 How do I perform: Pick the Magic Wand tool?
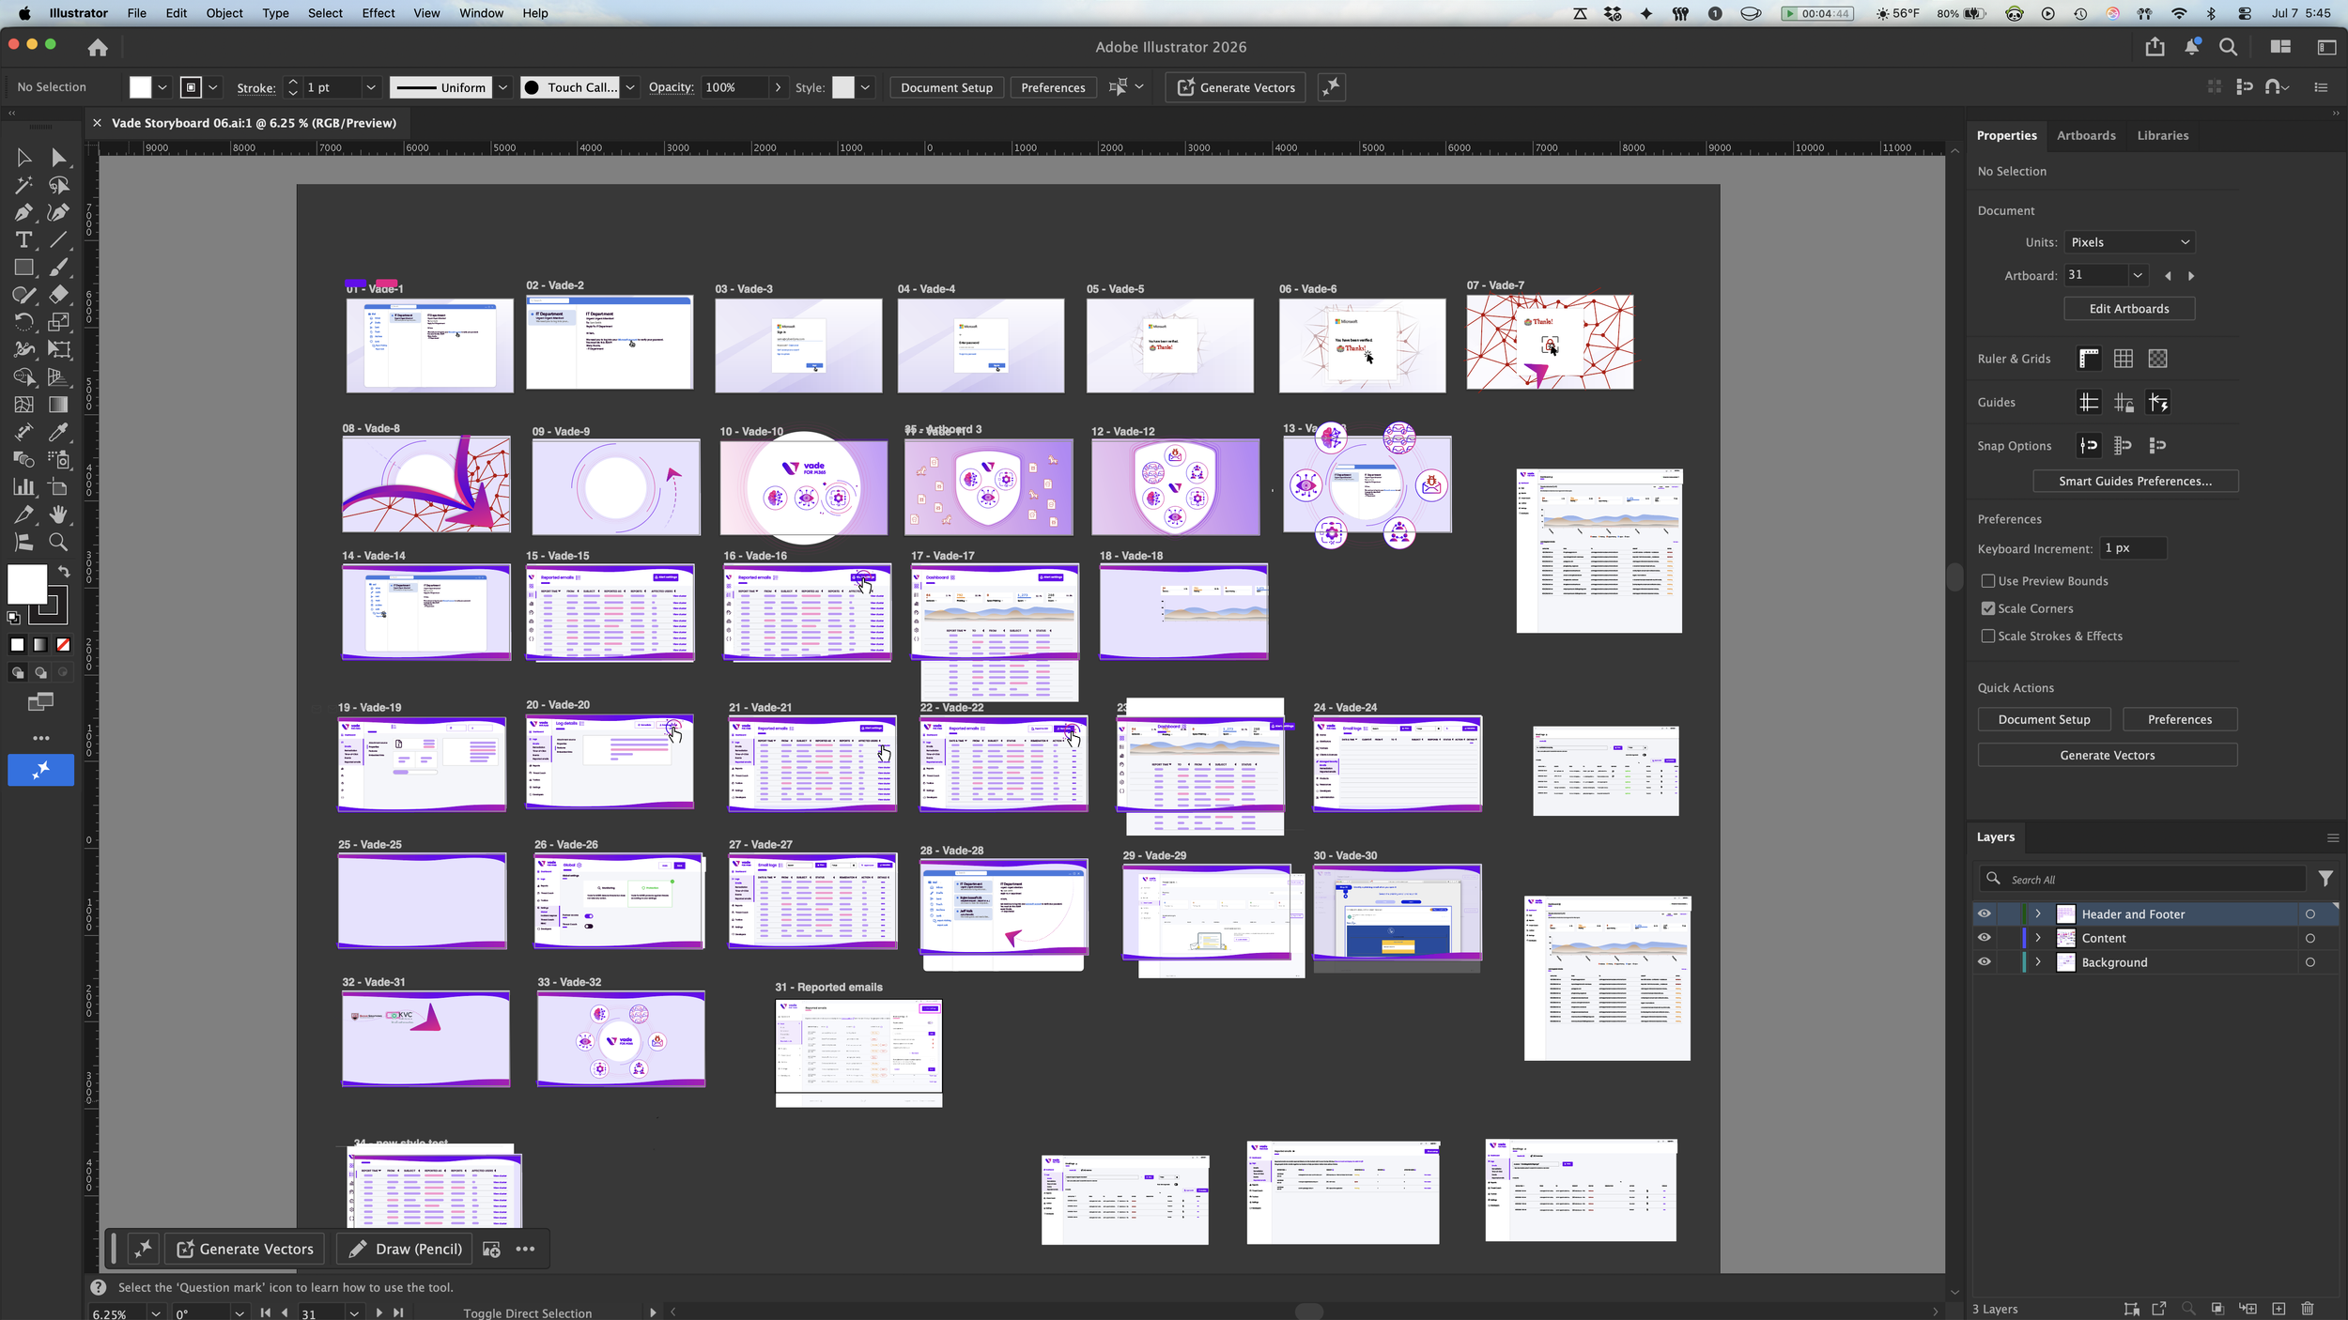pos(23,185)
